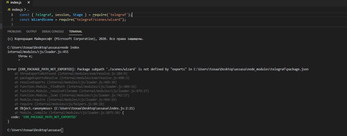Select the TERMINAL panel tab
This screenshot has width=347, height=136.
75,31
